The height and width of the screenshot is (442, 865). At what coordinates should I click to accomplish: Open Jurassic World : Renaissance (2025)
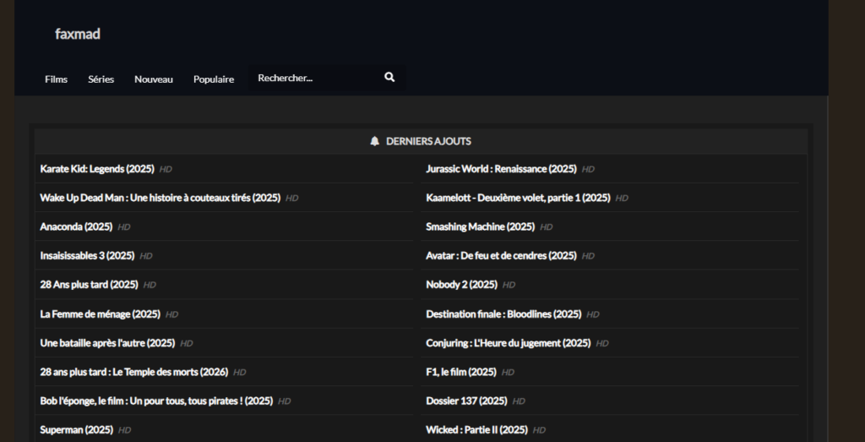click(x=501, y=169)
